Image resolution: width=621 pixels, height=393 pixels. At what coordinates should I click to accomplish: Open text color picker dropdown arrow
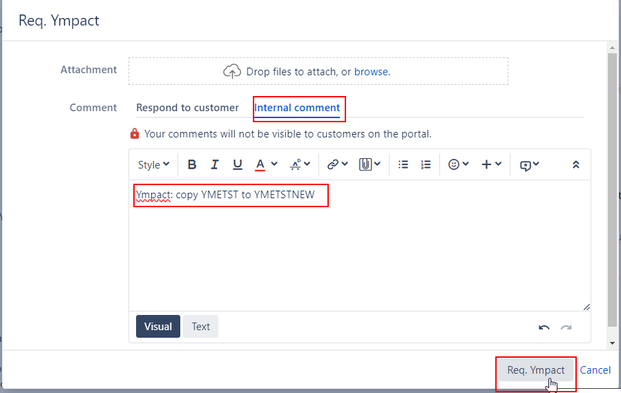point(274,164)
